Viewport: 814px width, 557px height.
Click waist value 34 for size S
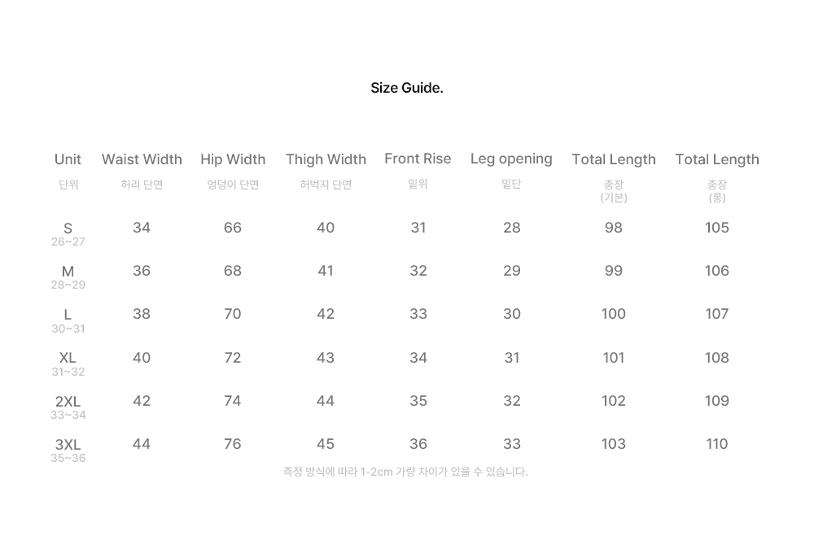tap(141, 228)
